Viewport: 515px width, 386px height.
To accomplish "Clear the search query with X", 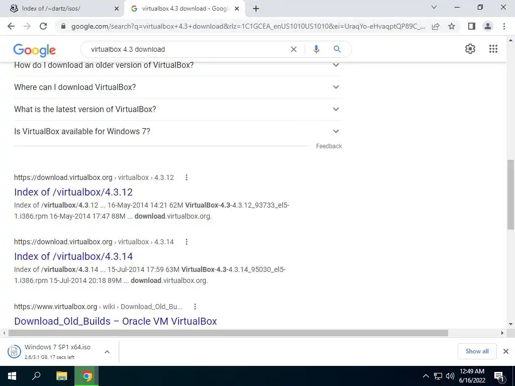I will pyautogui.click(x=294, y=49).
